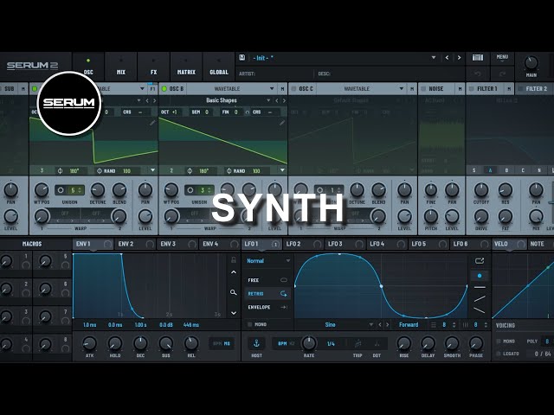
Task: Click the envelope zoom magnifier icon
Action: coord(234,292)
